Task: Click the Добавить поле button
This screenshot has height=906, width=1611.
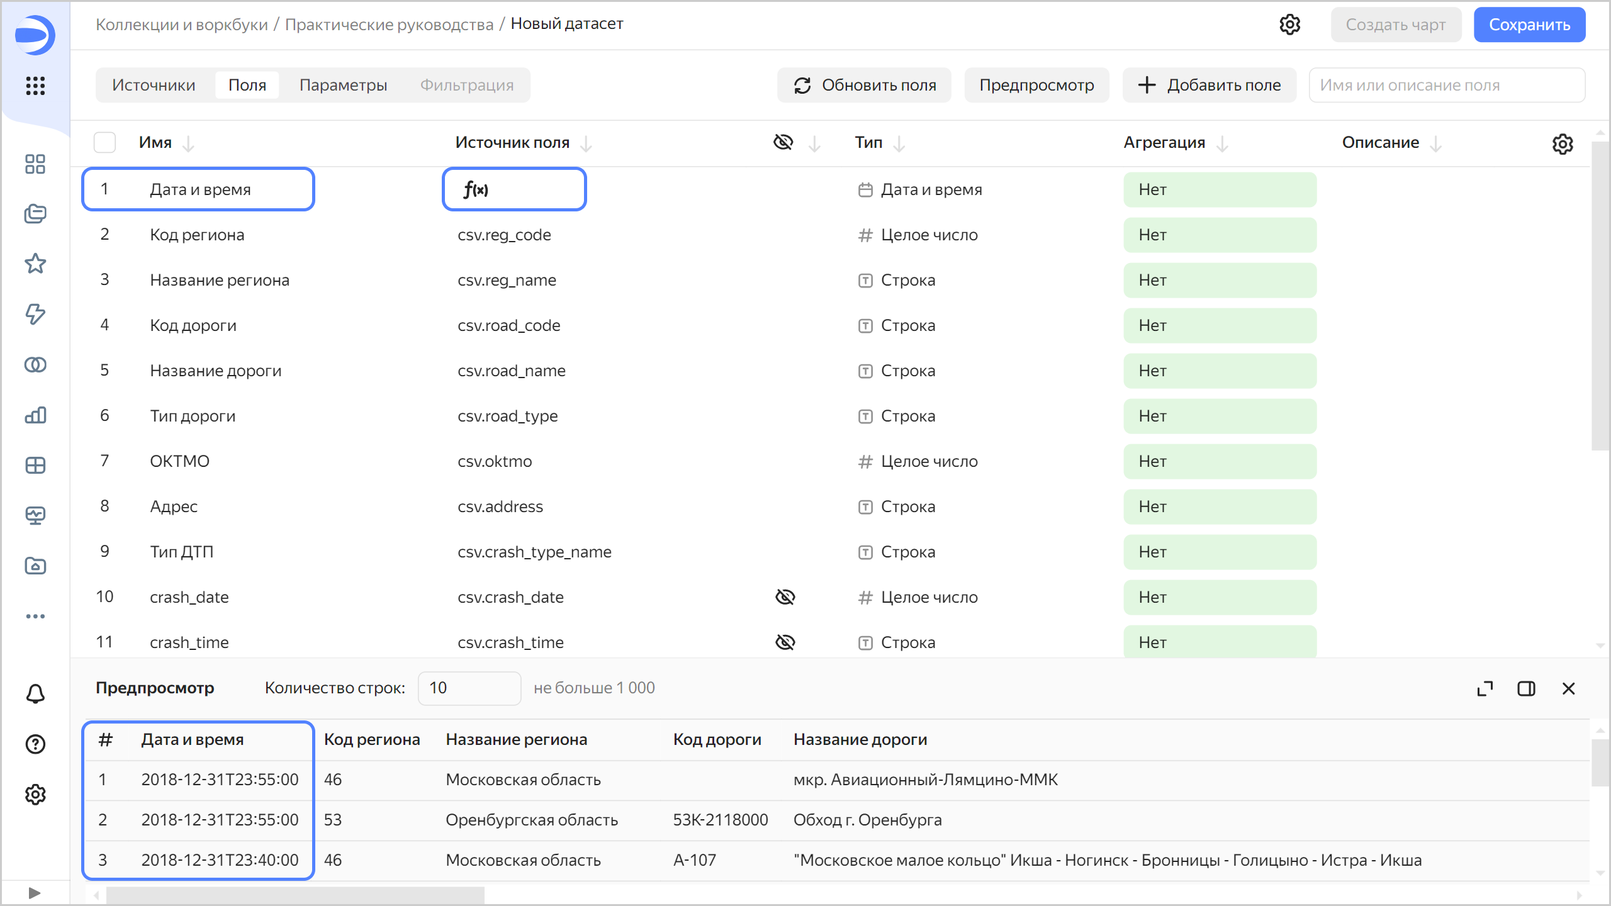Action: (1209, 85)
